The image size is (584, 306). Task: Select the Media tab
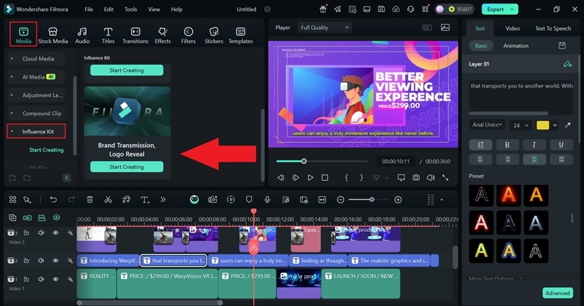[x=23, y=34]
